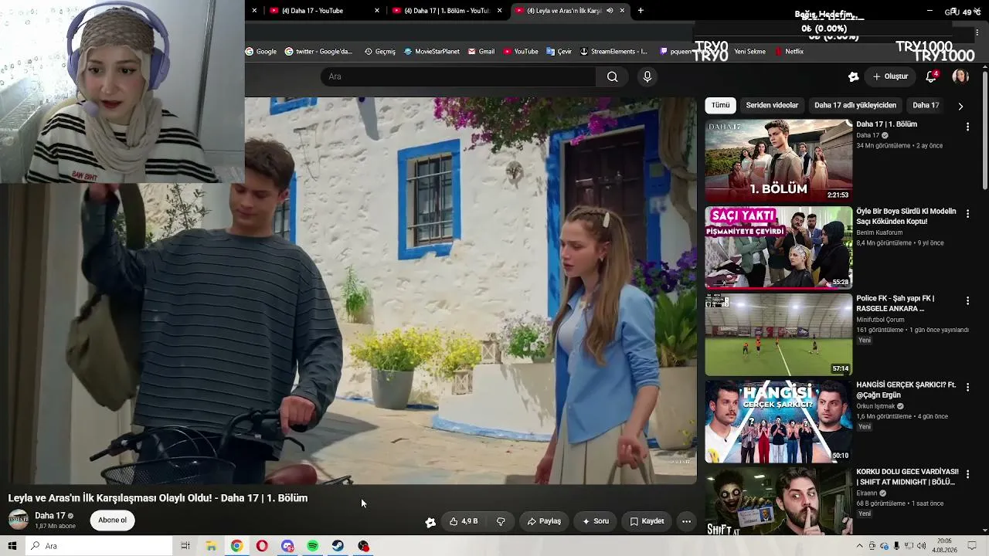Open options for the Daha 17 1. Bölüm video
This screenshot has height=556, width=989.
[967, 126]
